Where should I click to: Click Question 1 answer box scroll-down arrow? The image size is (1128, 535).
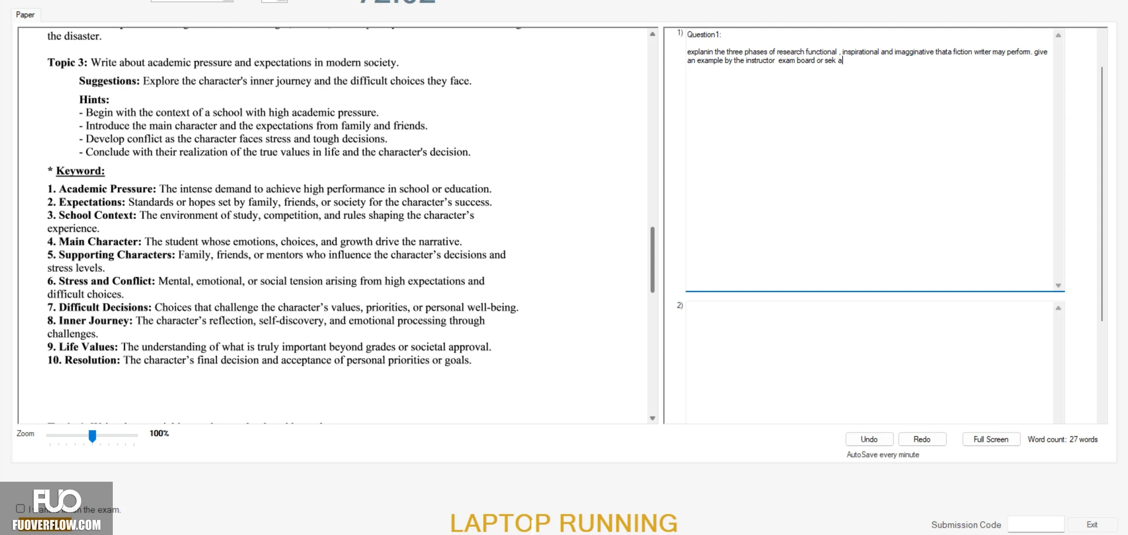coord(1058,285)
